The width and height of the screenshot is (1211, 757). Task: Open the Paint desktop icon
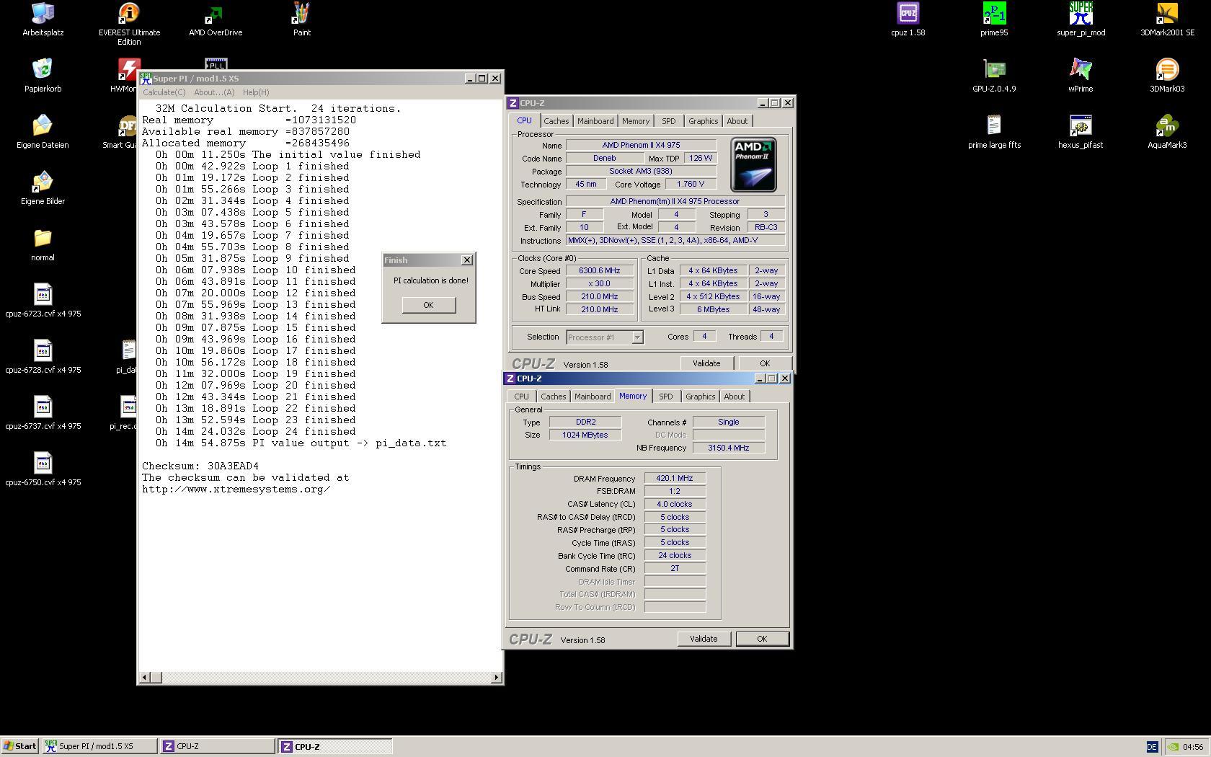[x=302, y=19]
